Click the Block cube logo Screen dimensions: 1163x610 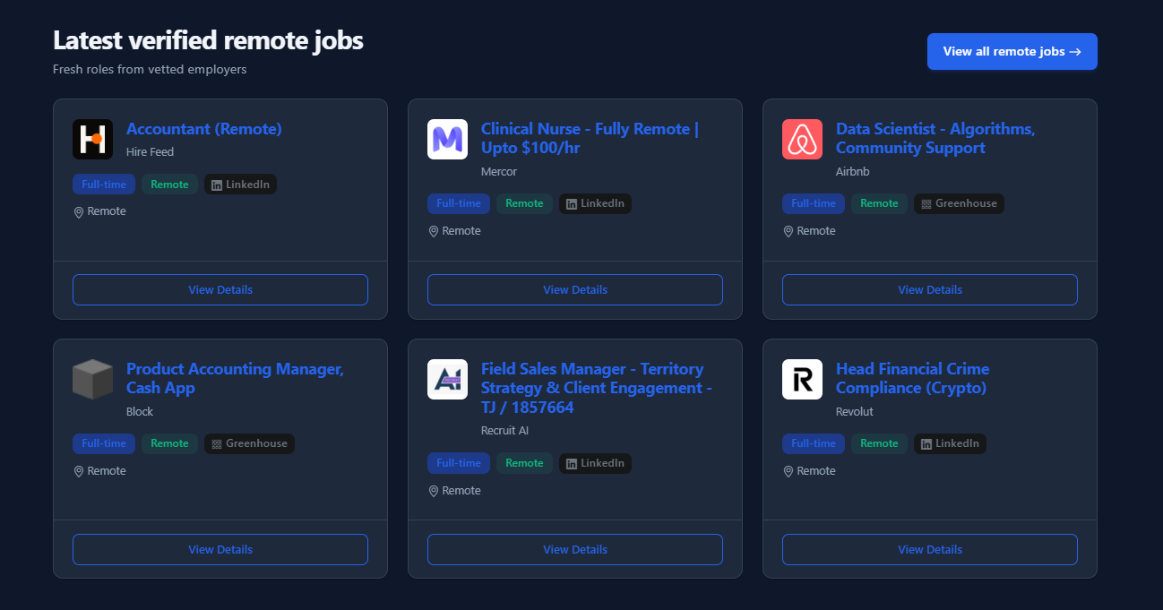92,379
